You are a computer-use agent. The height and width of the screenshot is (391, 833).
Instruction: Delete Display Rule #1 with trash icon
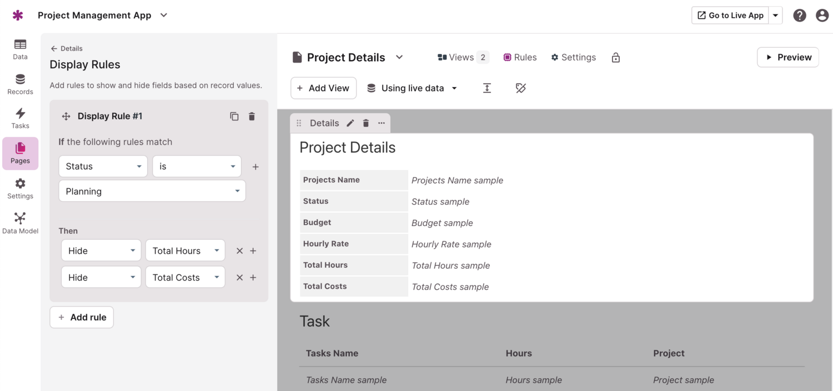[x=252, y=116]
